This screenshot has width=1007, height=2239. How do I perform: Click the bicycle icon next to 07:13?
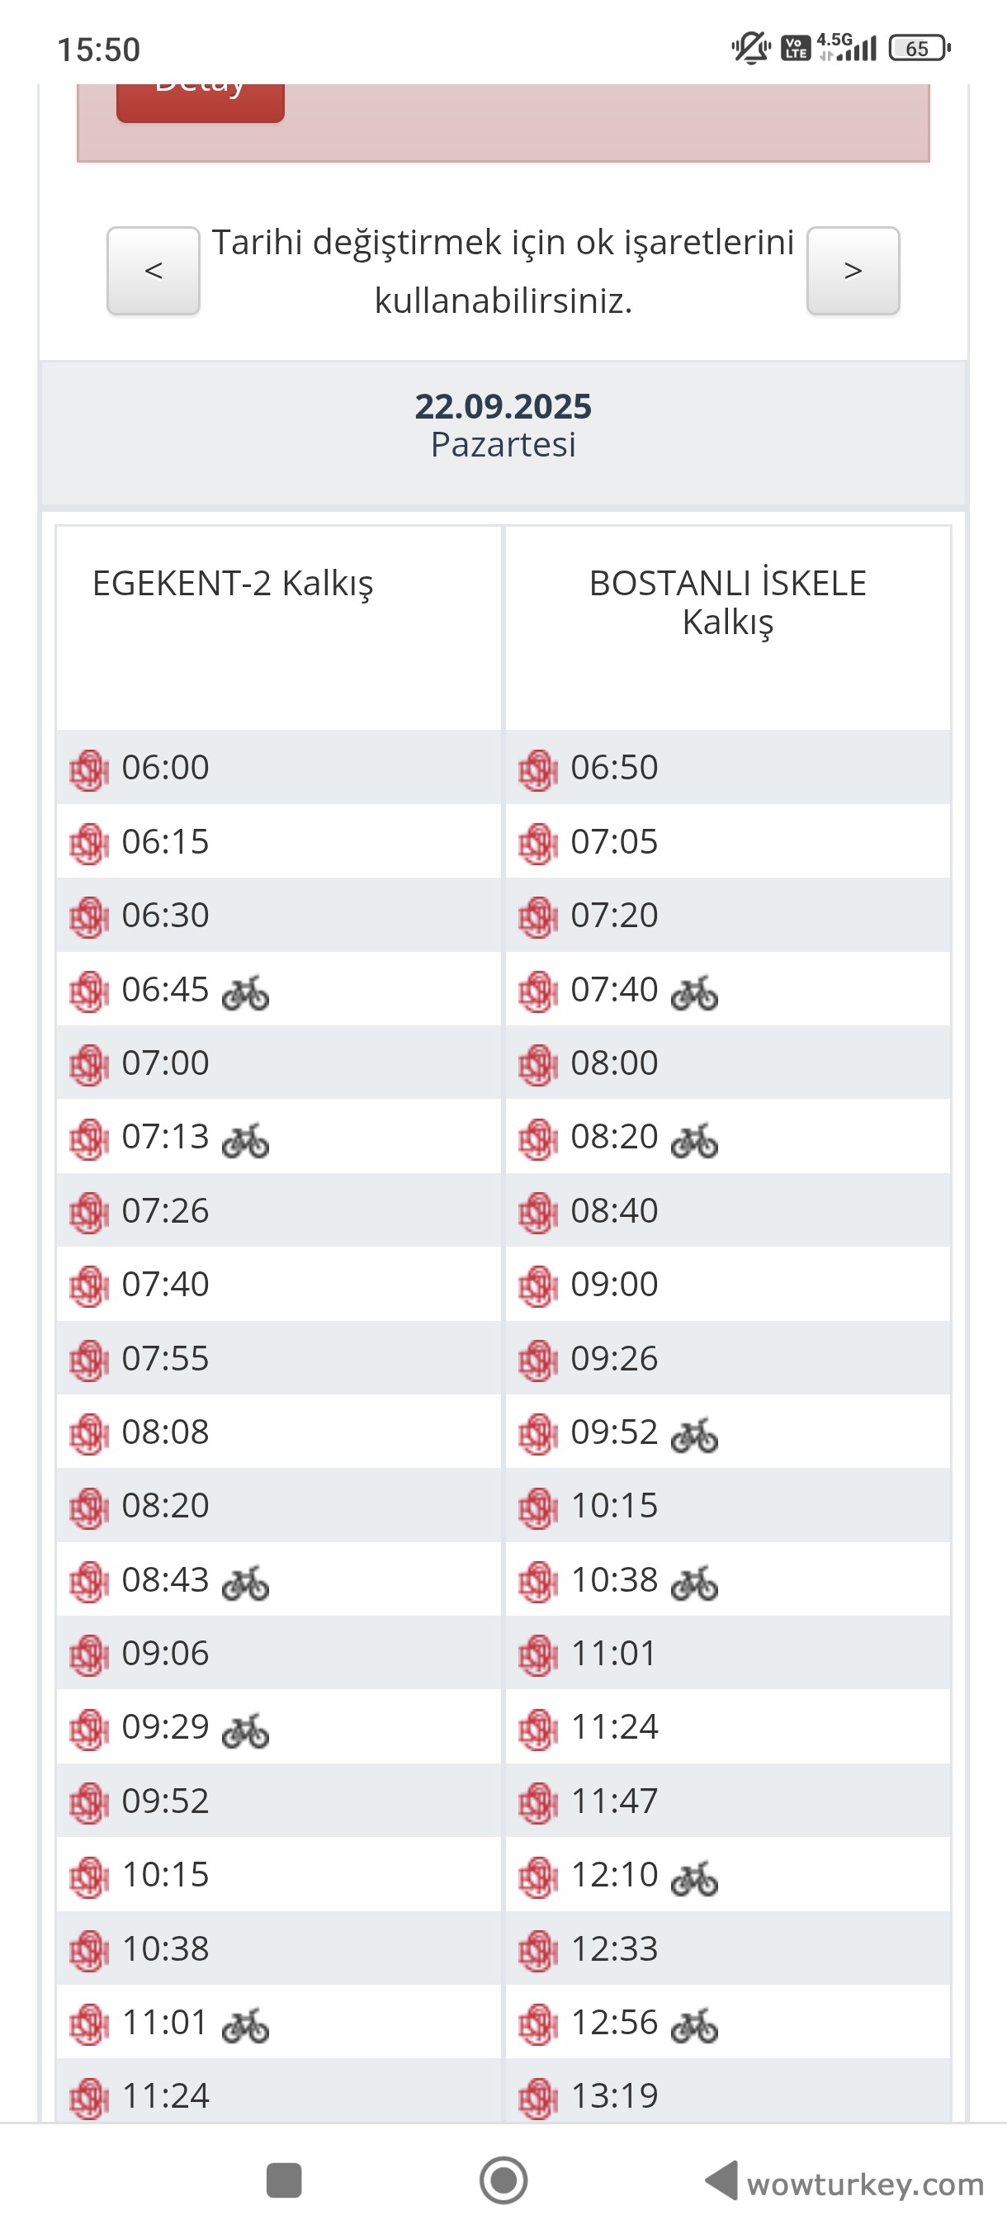pyautogui.click(x=245, y=1139)
